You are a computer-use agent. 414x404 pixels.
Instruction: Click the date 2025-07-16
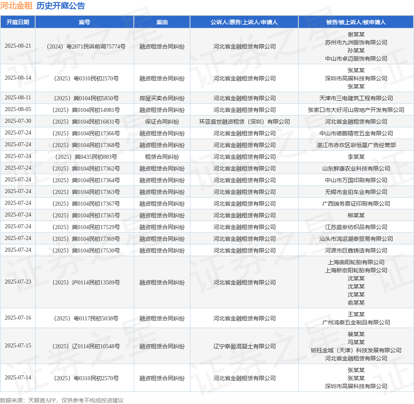[x=18, y=318]
